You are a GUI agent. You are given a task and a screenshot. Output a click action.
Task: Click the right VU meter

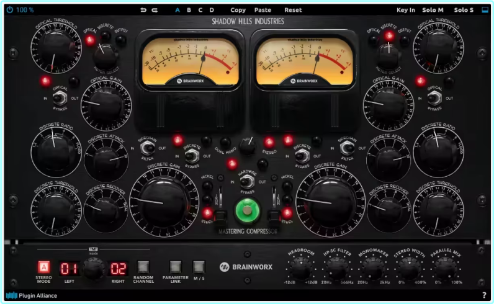pos(304,61)
